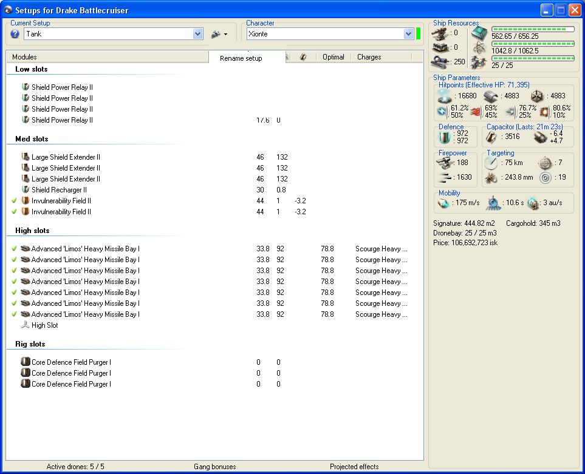
Task: Click the first Heavy Missile Bay launcher icon
Action: 26,249
